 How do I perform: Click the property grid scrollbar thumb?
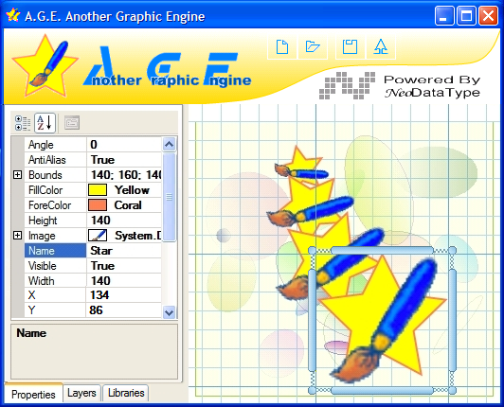tap(169, 197)
